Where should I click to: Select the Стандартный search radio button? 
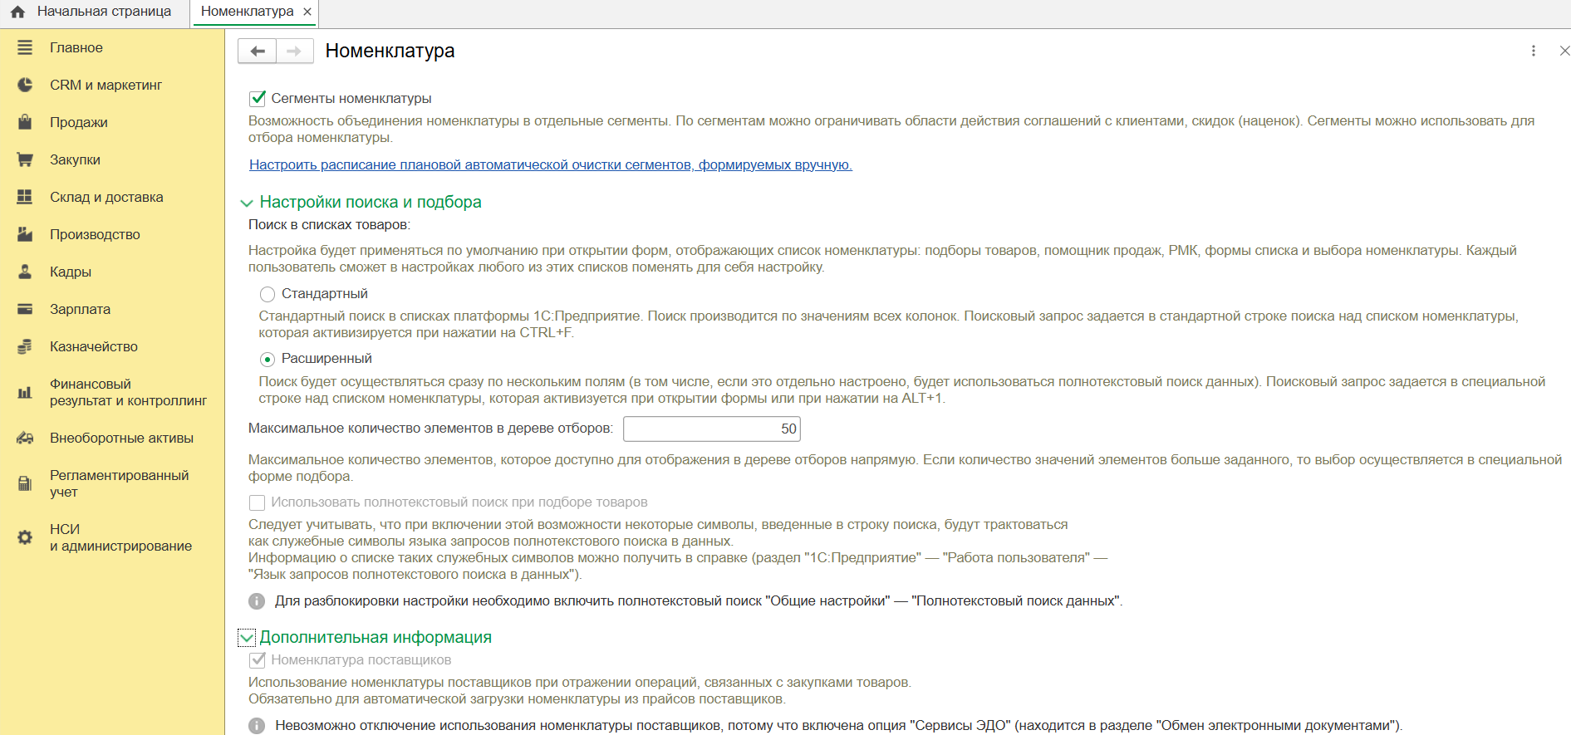point(268,294)
